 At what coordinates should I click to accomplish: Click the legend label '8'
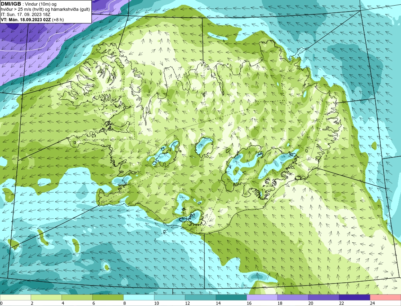coord(125,303)
